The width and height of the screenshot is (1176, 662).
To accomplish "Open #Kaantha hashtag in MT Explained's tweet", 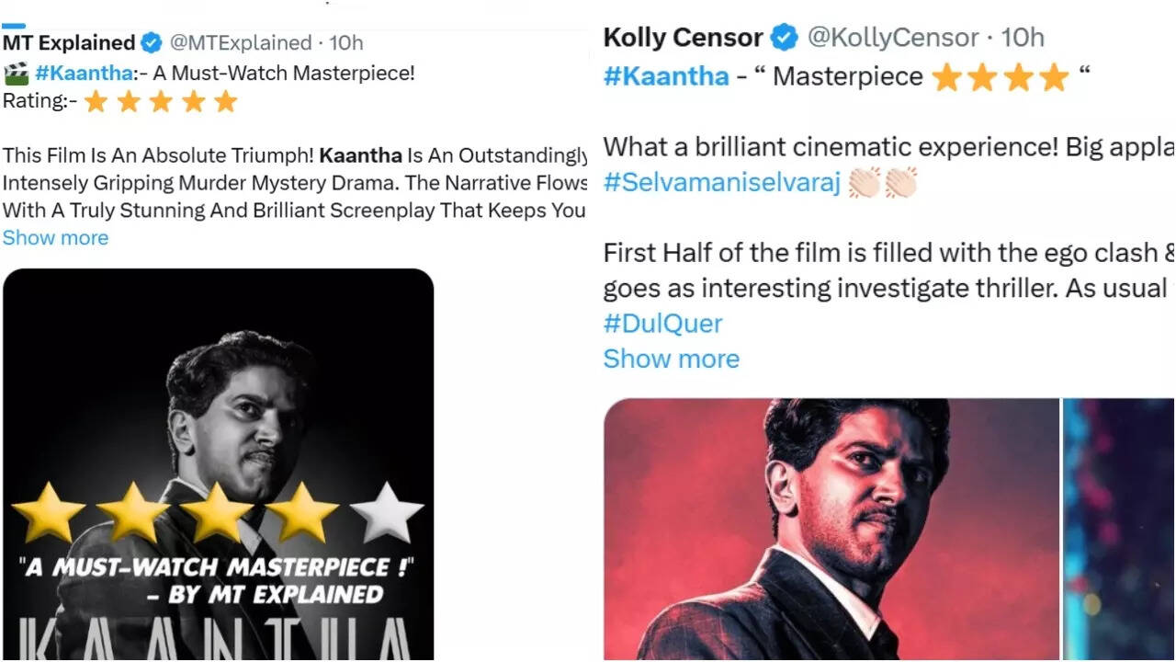I will [84, 74].
